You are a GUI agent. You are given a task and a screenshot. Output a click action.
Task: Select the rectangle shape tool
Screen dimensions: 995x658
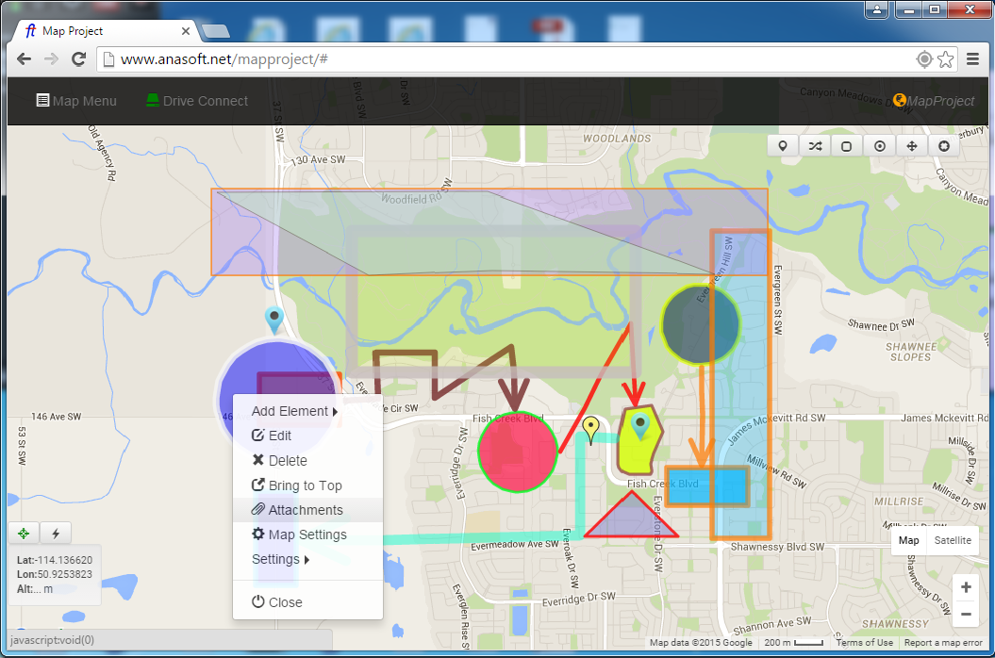pos(847,146)
